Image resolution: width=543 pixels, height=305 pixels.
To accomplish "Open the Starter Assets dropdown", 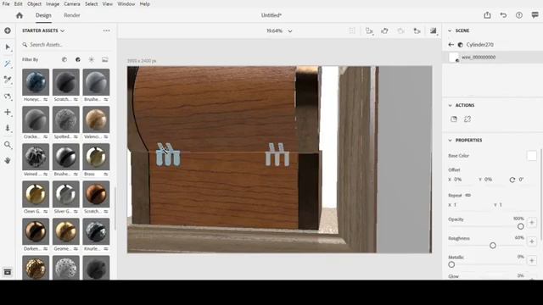I will (x=43, y=30).
